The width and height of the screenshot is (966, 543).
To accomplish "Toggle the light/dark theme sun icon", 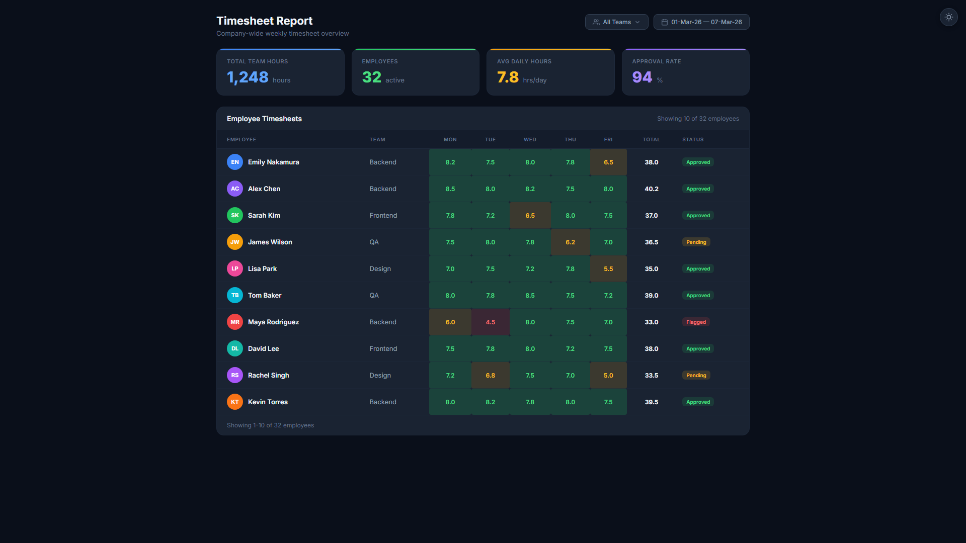I will [948, 17].
